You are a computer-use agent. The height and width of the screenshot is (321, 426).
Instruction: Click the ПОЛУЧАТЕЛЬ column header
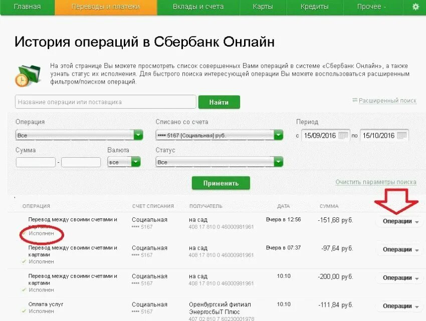[205, 206]
